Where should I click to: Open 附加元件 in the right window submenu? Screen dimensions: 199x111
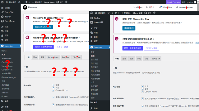click(x=95, y=94)
